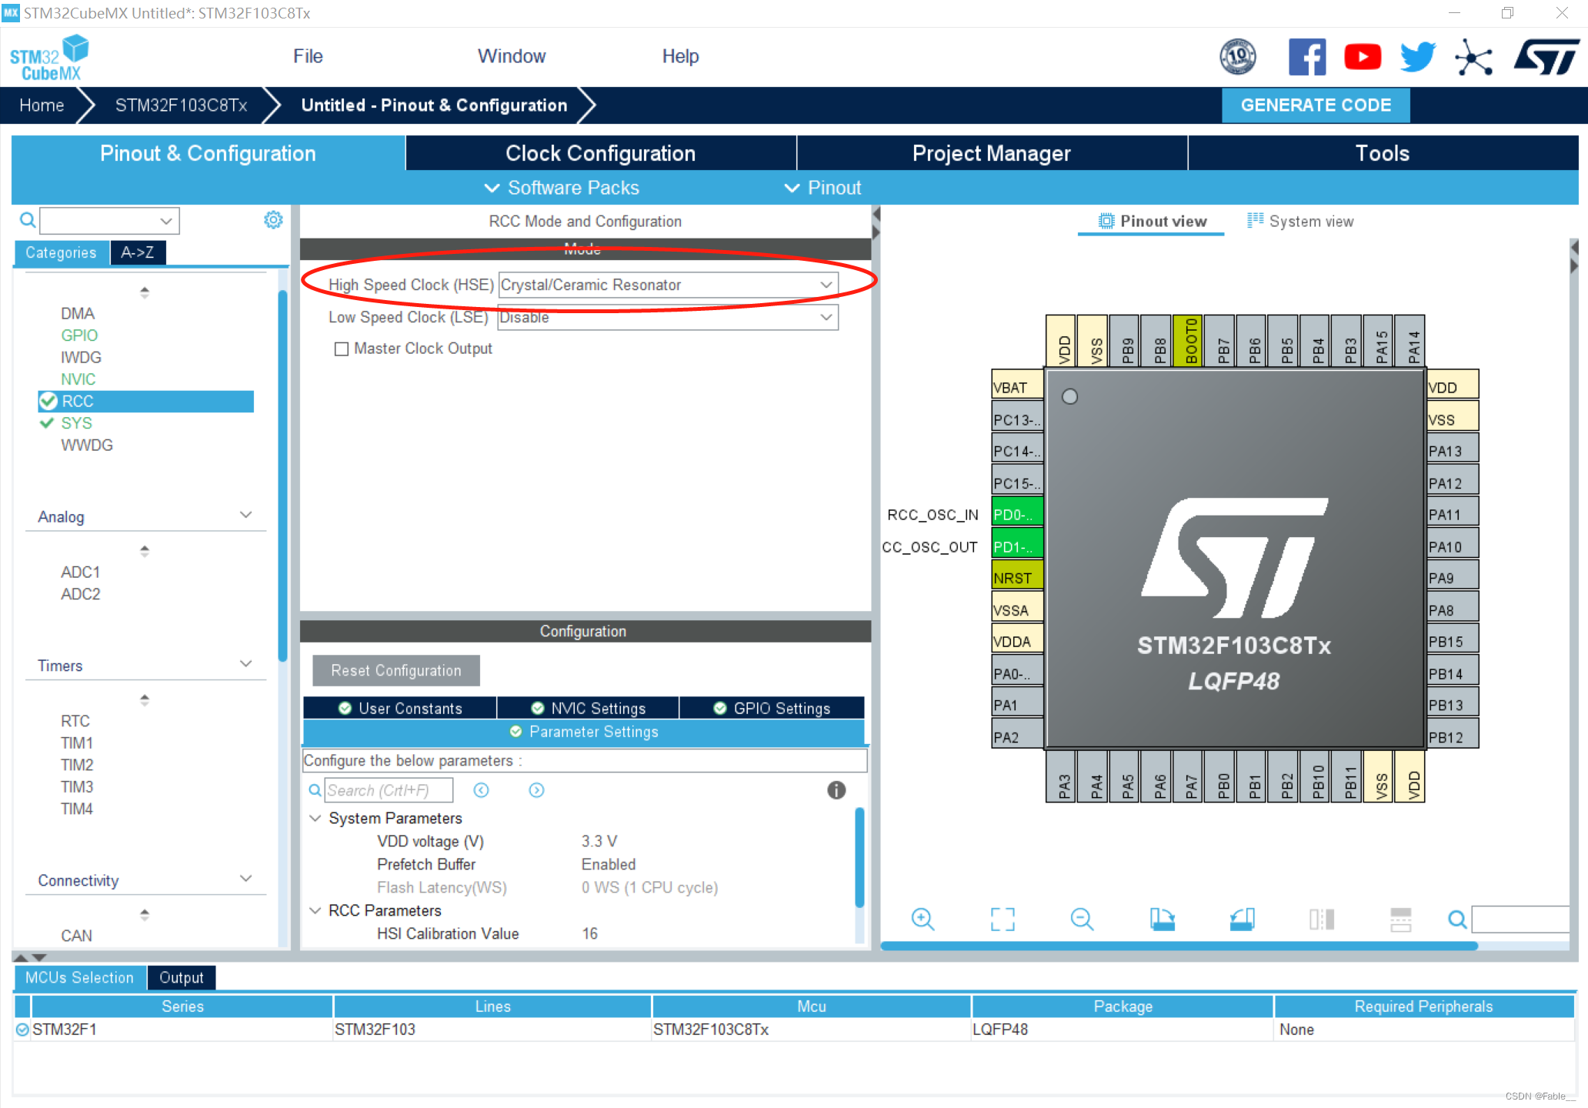Switch to the A->Z sorting tab
Screen dimensions: 1588x1108
(138, 252)
